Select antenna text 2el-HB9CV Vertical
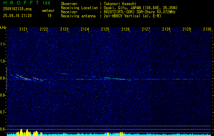The image size is (214, 136). point(122,16)
